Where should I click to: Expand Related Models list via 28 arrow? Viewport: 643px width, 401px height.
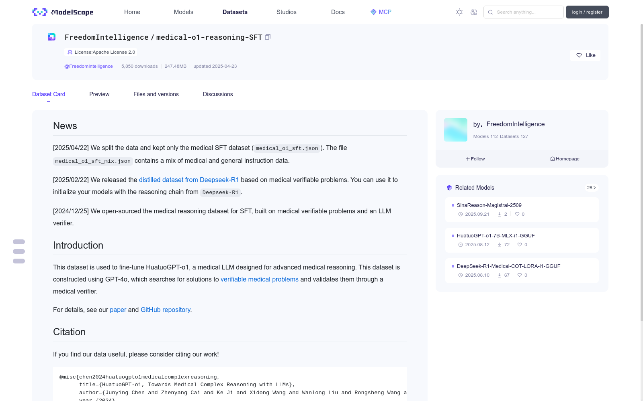pyautogui.click(x=592, y=188)
